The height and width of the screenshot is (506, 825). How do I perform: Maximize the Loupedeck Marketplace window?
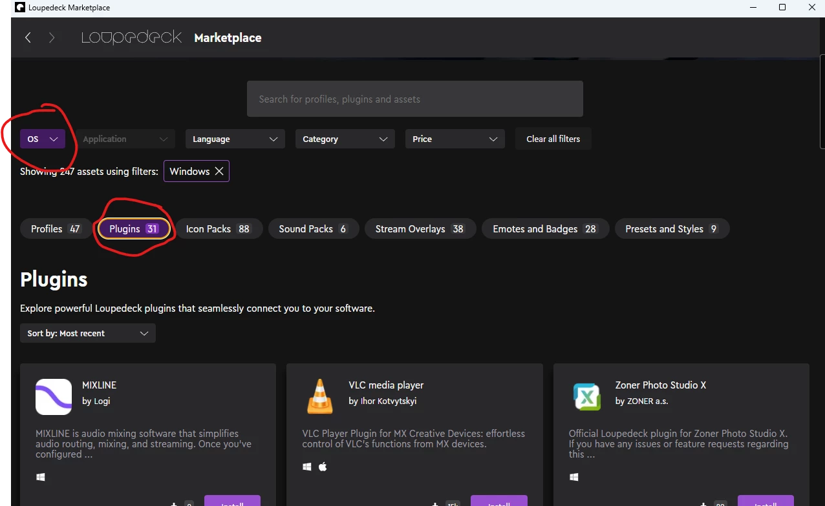click(782, 8)
